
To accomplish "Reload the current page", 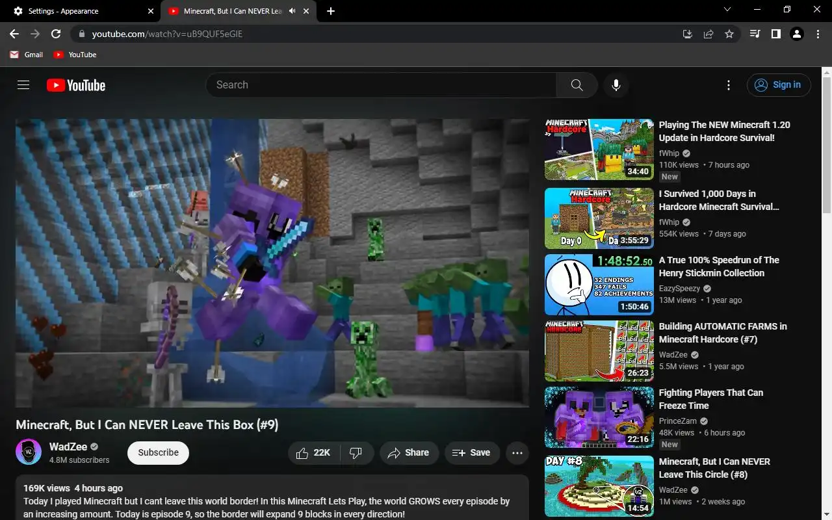I will (56, 34).
